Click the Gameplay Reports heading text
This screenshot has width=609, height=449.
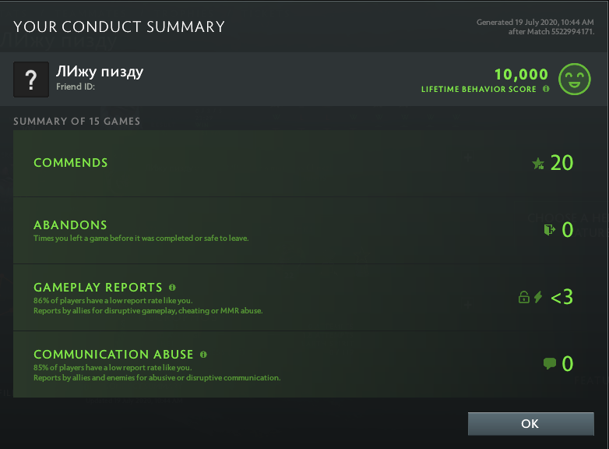click(98, 288)
